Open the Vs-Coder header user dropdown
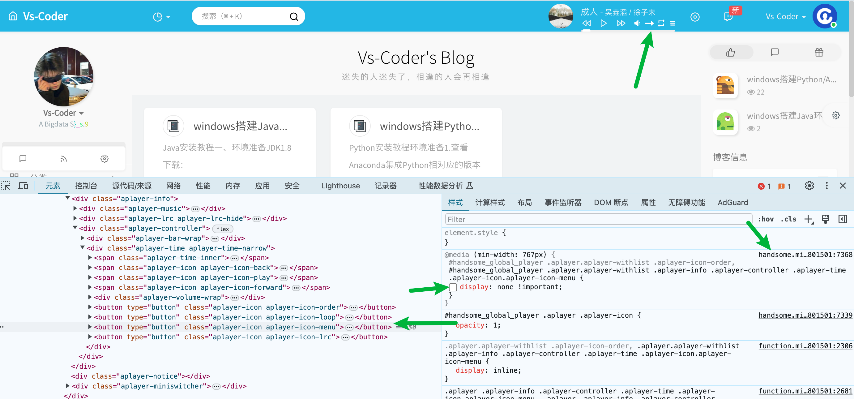This screenshot has width=854, height=399. pos(786,16)
